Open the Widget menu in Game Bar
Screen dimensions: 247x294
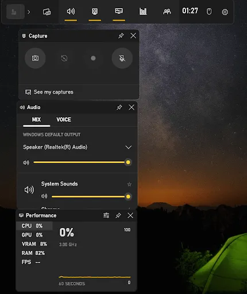coord(47,12)
